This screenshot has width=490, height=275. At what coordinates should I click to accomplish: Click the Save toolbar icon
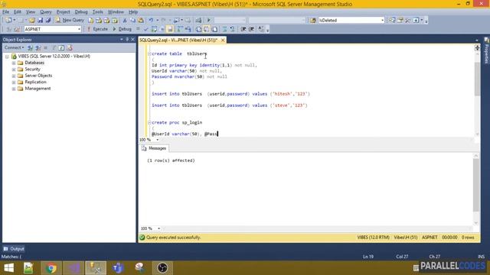40,21
